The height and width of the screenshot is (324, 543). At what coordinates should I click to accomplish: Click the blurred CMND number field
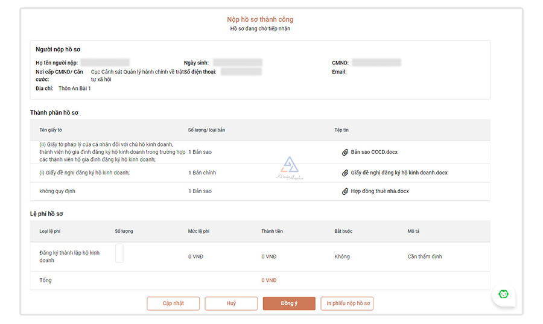[x=376, y=62]
